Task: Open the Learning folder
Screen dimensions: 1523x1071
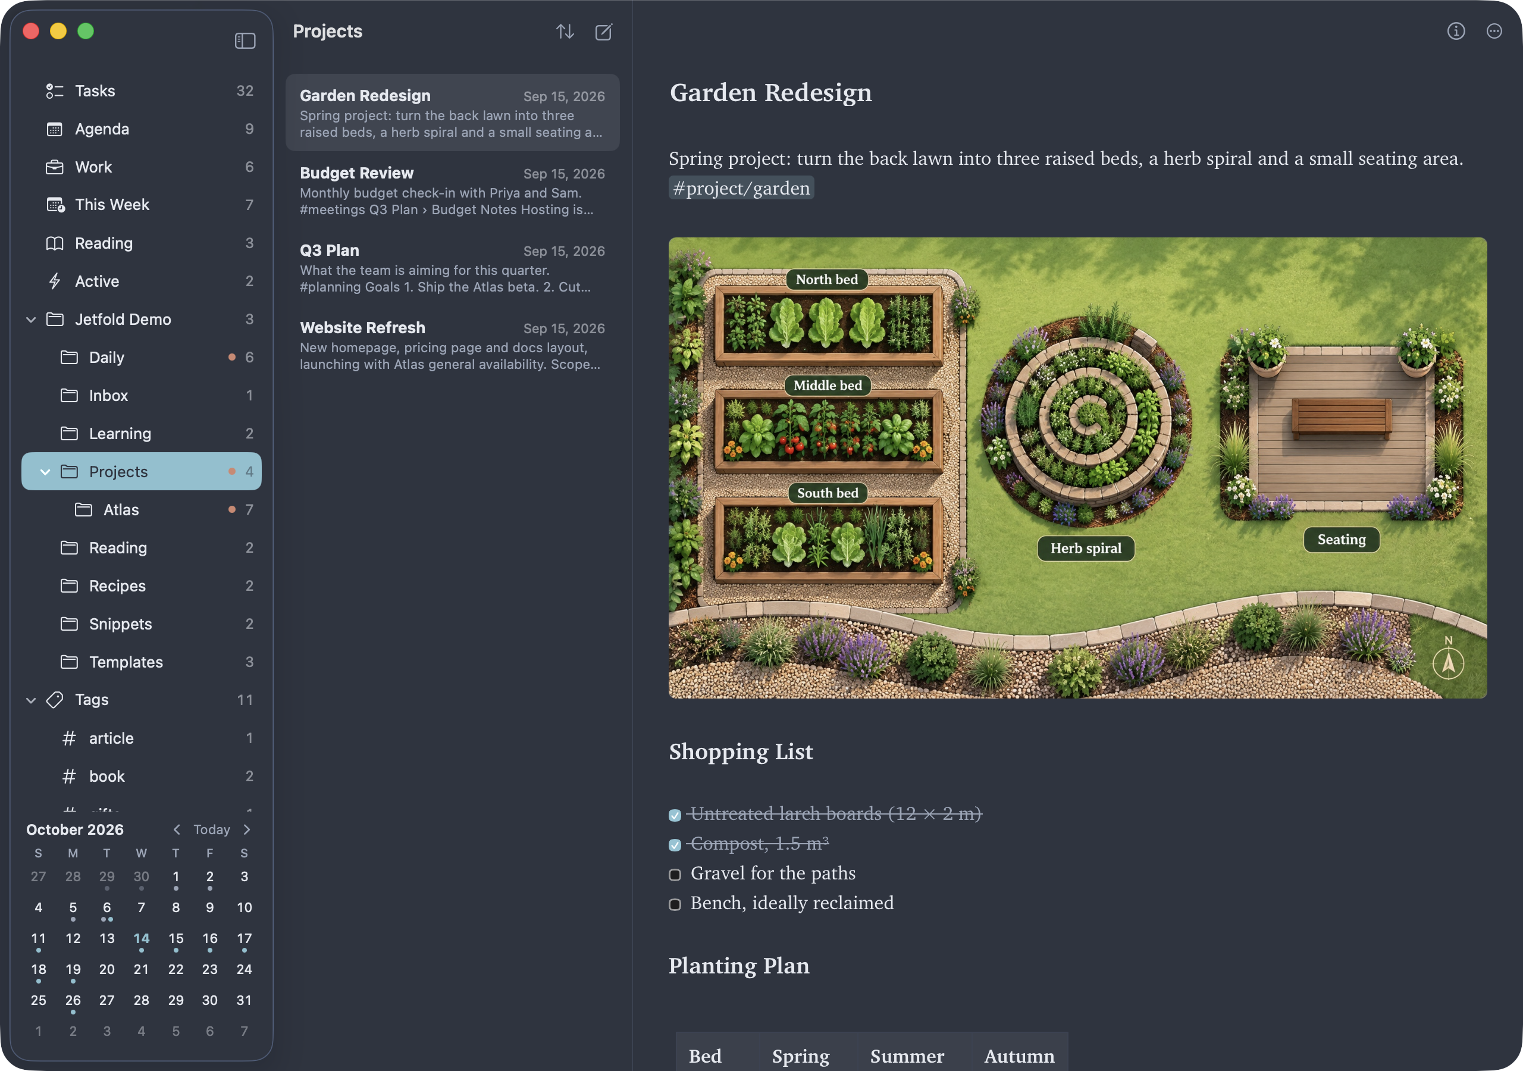Action: coord(141,433)
